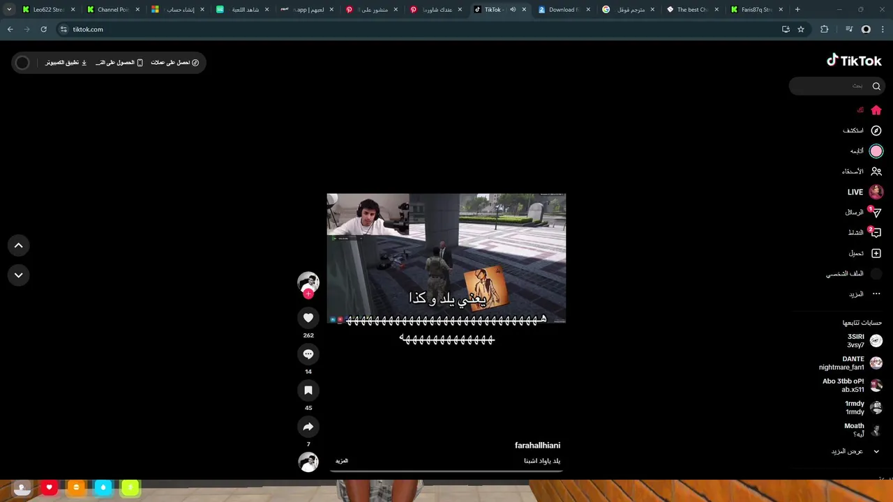Open the browser profile avatar
The image size is (893, 502).
[x=866, y=29]
